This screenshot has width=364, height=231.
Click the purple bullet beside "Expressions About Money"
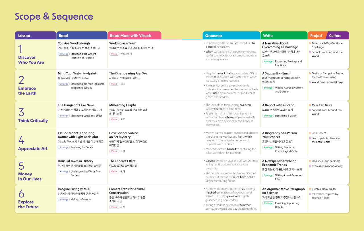310,166
